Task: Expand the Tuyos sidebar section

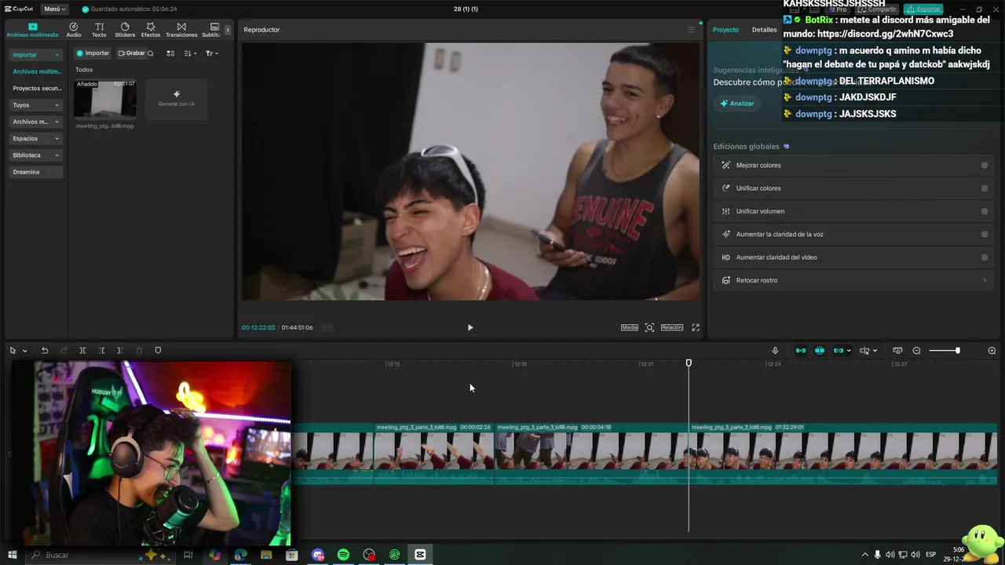Action: pos(35,104)
